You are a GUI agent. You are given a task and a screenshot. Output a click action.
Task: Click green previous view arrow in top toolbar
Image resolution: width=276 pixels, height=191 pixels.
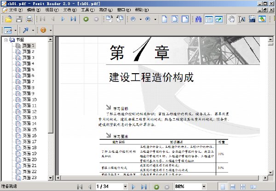click(x=86, y=19)
